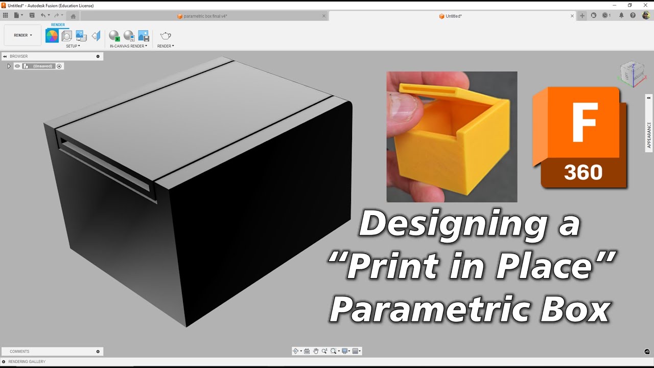Viewport: 654px width, 368px height.
Task: Open the round badge in viewport corner
Action: click(647, 352)
